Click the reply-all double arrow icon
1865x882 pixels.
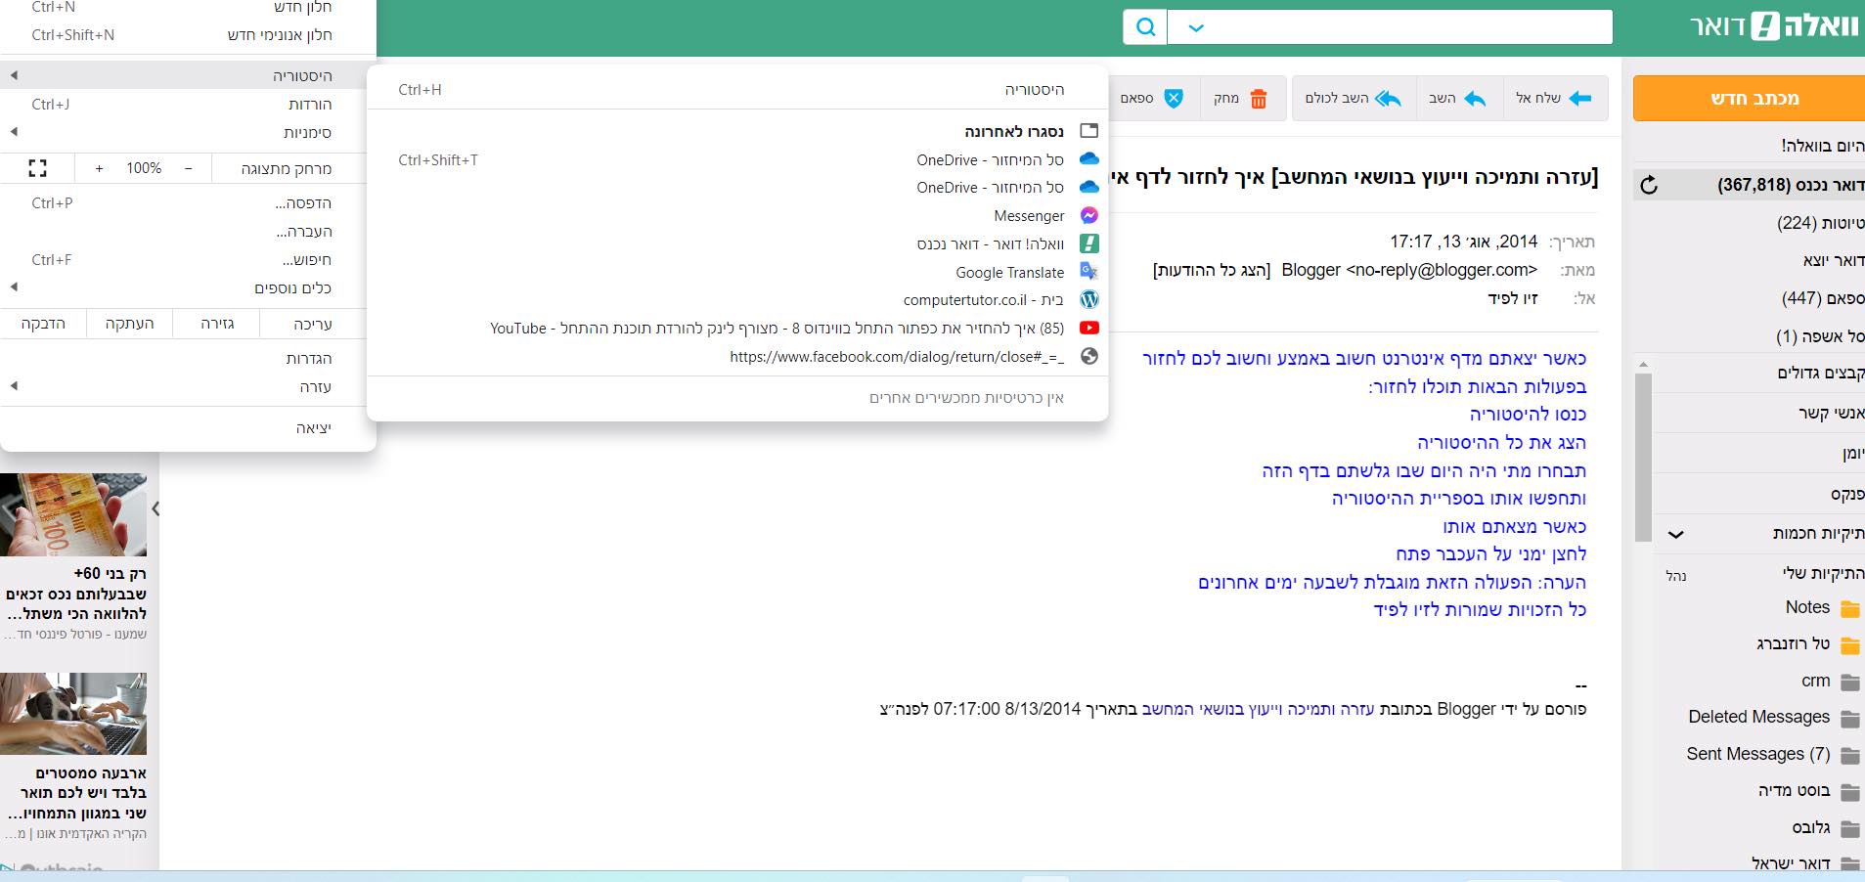click(x=1388, y=99)
